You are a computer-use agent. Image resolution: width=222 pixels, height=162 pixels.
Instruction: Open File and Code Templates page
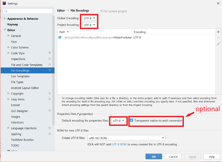27,65
